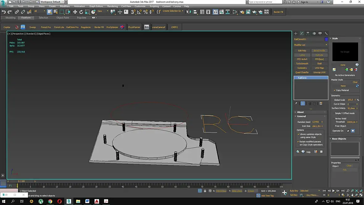Viewport: 364px width, 205px height.
Task: Activate the Select Object tool
Action: pyautogui.click(x=49, y=12)
